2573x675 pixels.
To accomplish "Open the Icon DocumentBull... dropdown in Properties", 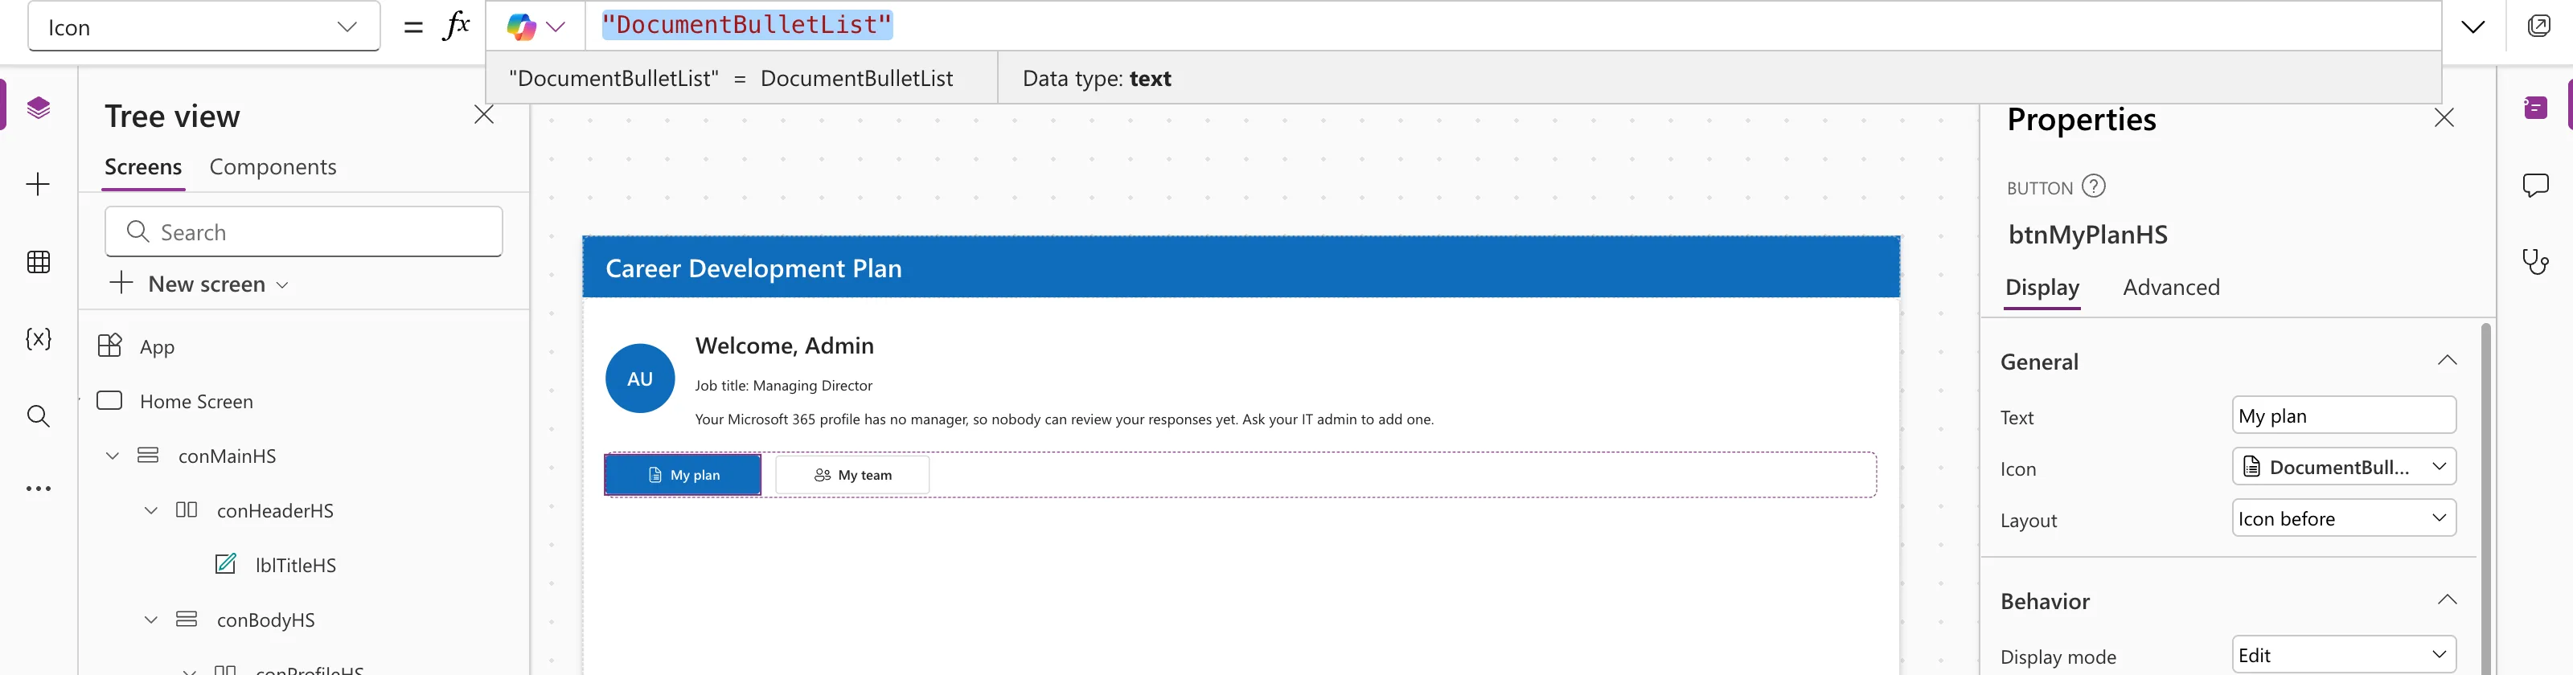I will click(x=2343, y=468).
